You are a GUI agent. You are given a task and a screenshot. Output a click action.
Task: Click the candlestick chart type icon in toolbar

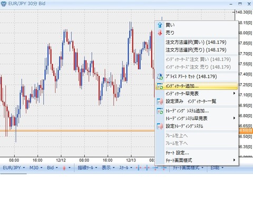click(64, 168)
